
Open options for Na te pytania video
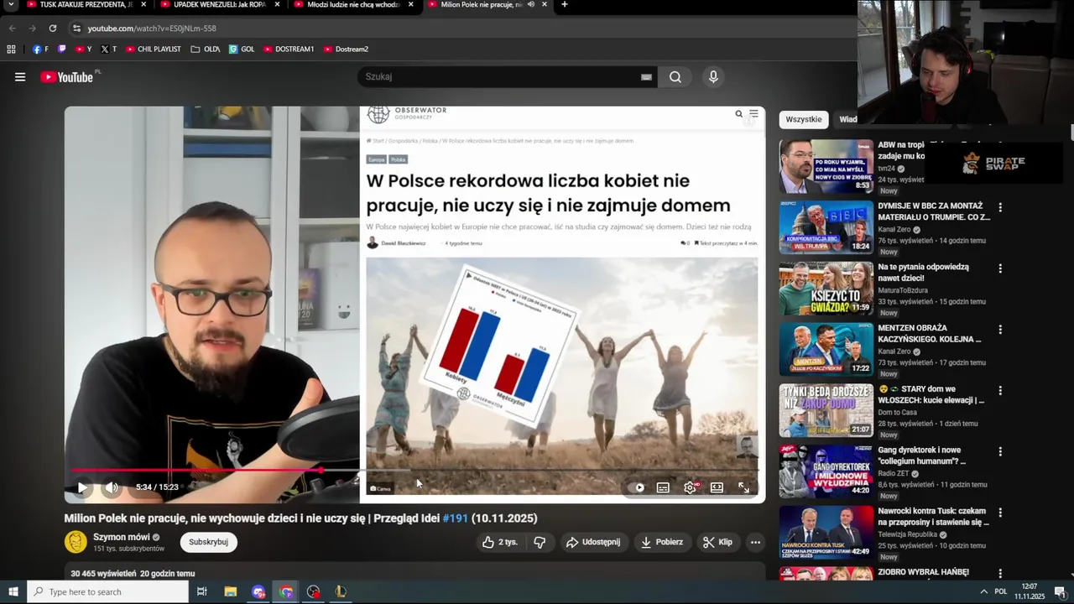[1000, 268]
